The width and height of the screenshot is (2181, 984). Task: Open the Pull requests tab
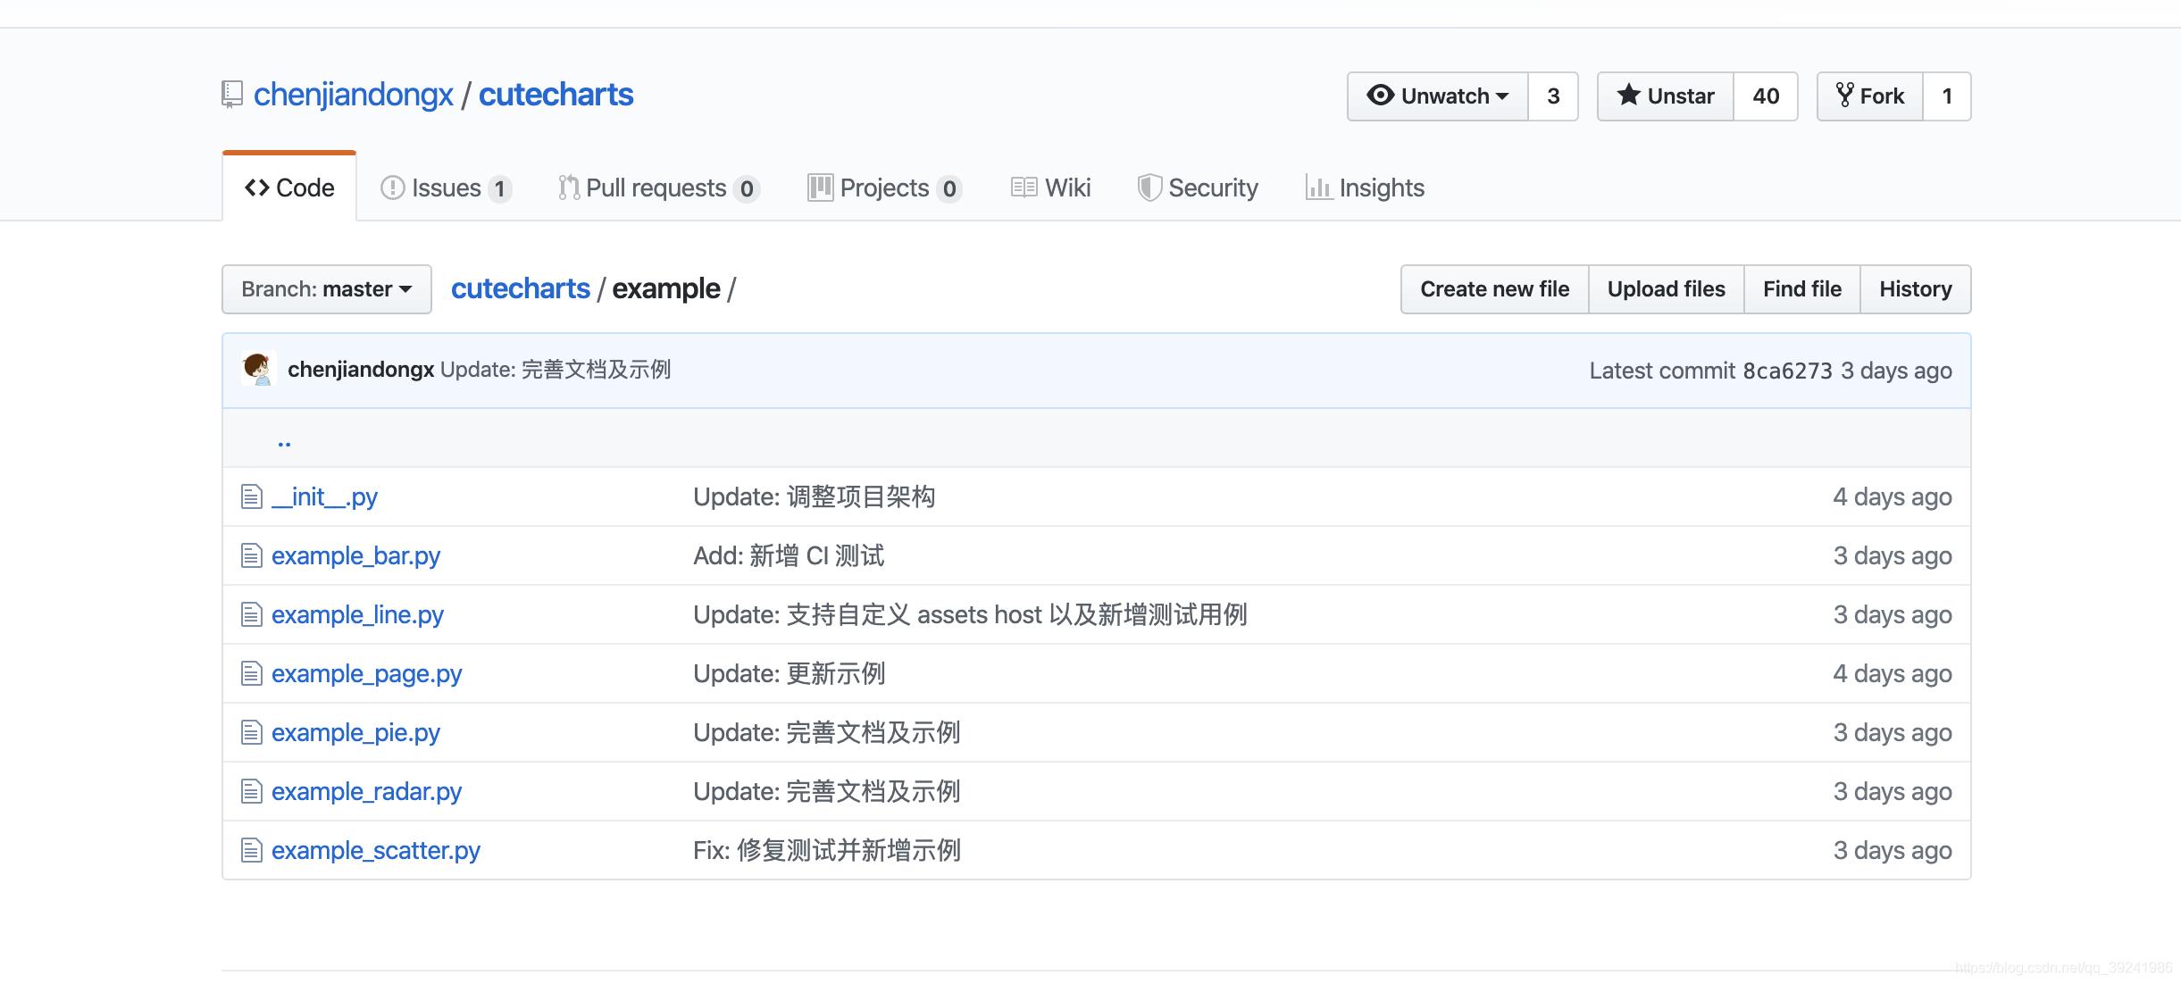pos(659,188)
